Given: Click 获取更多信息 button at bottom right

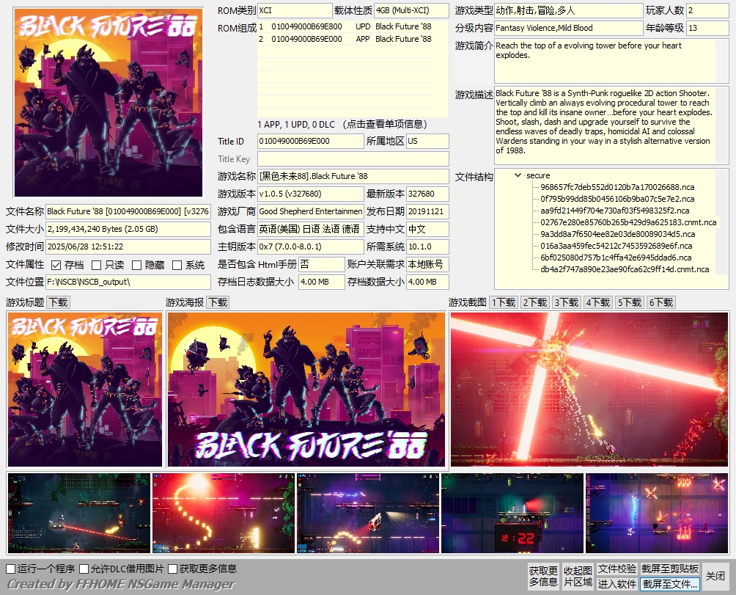Looking at the screenshot, I should [543, 576].
